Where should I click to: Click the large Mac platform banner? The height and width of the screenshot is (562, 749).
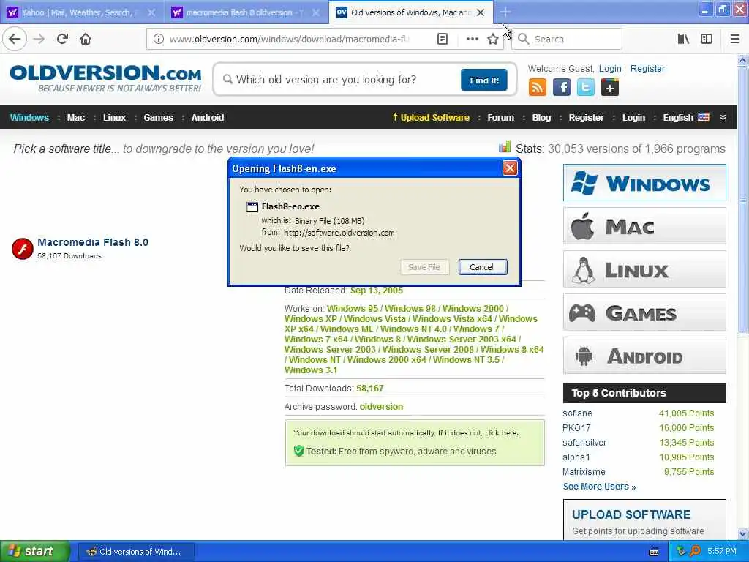pyautogui.click(x=644, y=226)
